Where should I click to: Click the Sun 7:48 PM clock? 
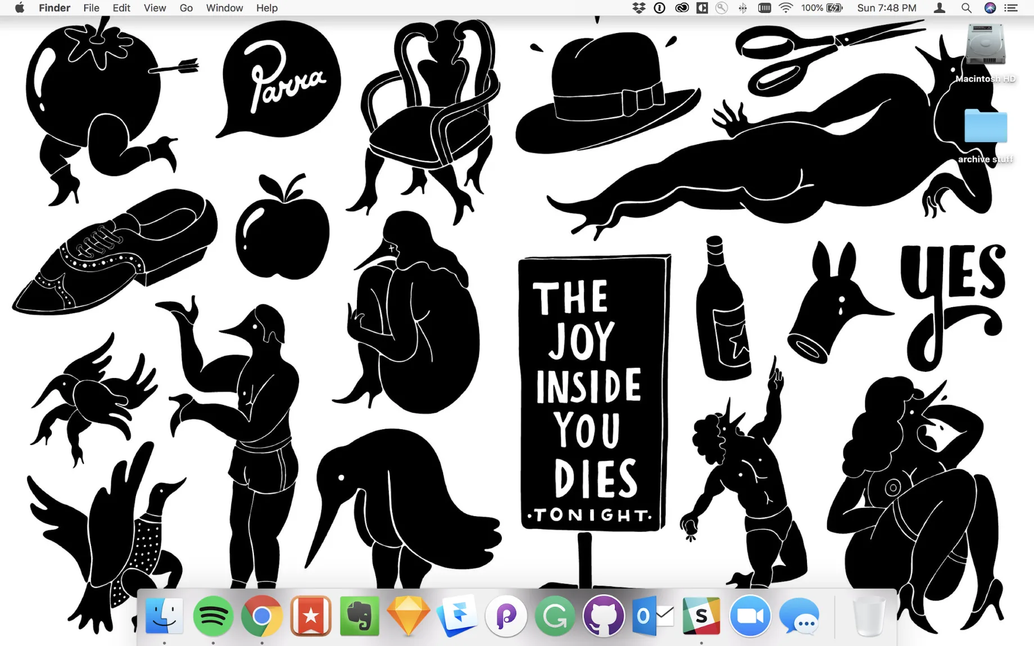887,8
